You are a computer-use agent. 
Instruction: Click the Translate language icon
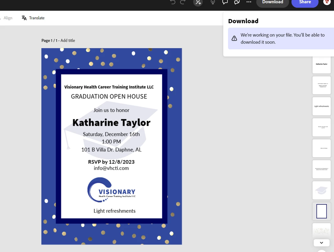(x=24, y=18)
